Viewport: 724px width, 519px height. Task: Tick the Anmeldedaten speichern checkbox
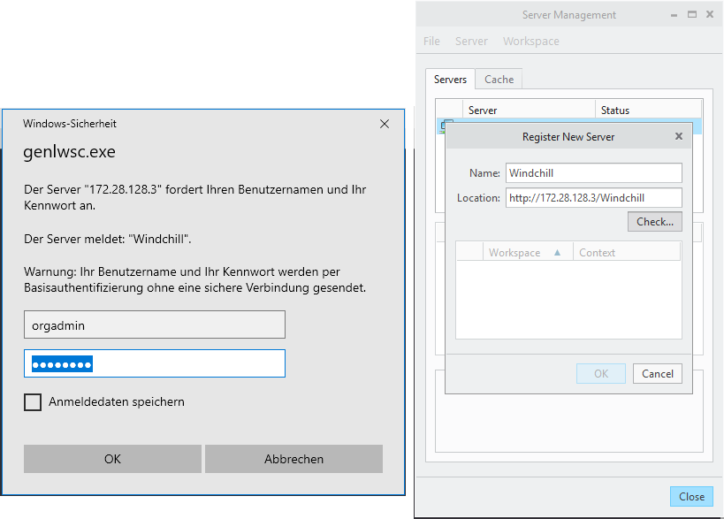point(33,401)
